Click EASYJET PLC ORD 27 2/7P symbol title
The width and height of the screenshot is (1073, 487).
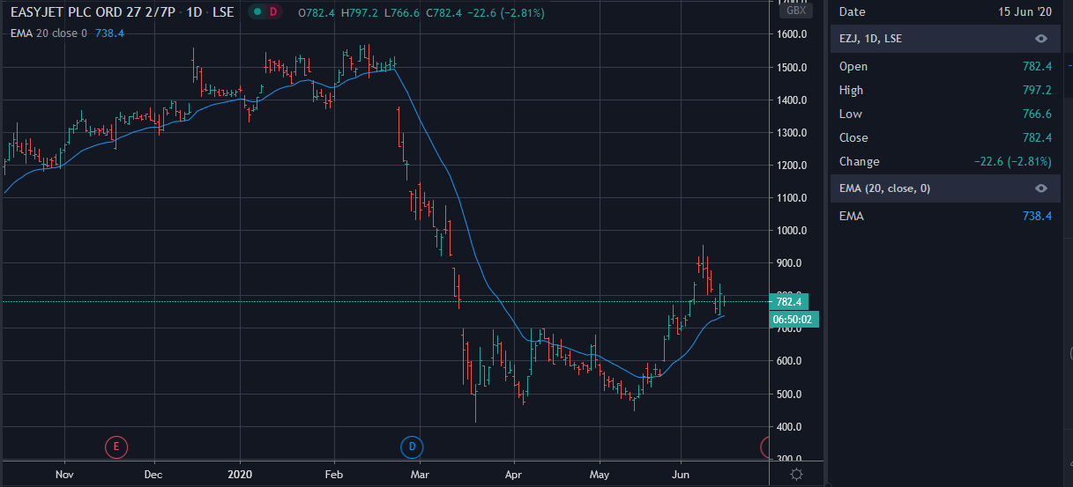click(92, 13)
